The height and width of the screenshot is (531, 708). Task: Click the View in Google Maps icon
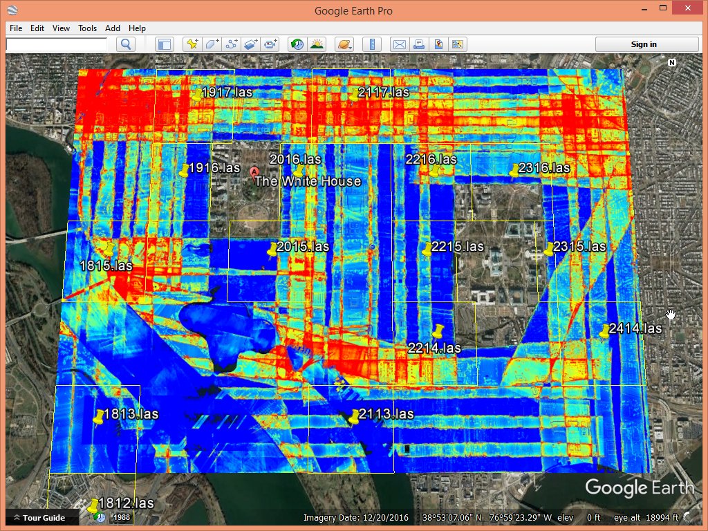point(438,44)
